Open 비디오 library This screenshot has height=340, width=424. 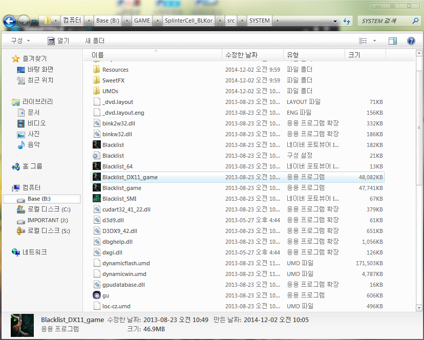31,123
